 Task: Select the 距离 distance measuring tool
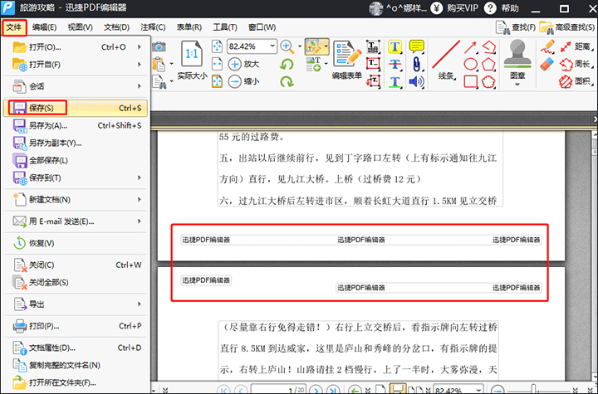click(576, 47)
